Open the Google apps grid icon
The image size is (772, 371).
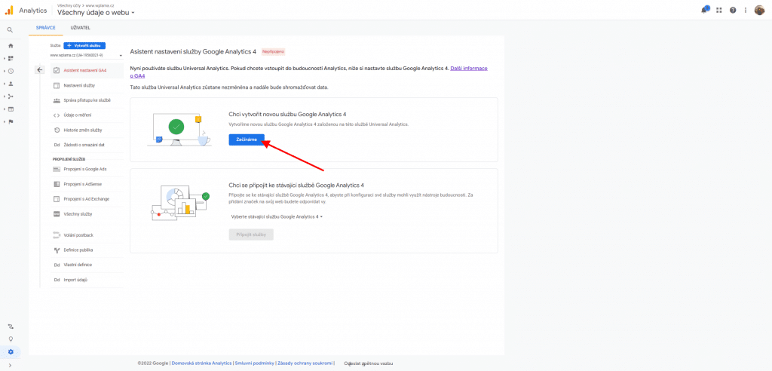[718, 10]
